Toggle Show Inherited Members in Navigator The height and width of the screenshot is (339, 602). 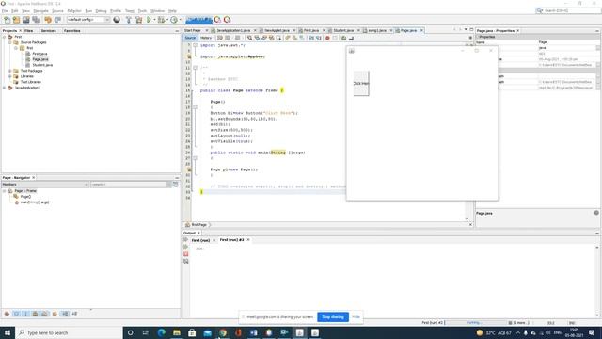pos(7,314)
